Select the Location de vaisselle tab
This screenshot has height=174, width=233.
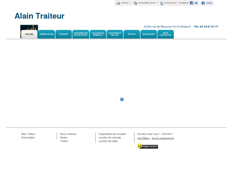pyautogui.click(x=98, y=34)
